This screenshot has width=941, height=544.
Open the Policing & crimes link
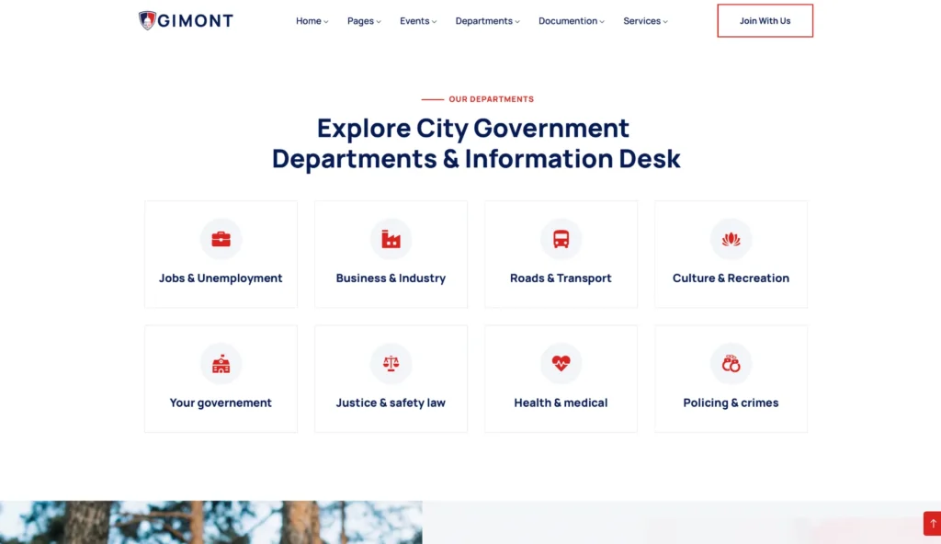[x=731, y=402]
